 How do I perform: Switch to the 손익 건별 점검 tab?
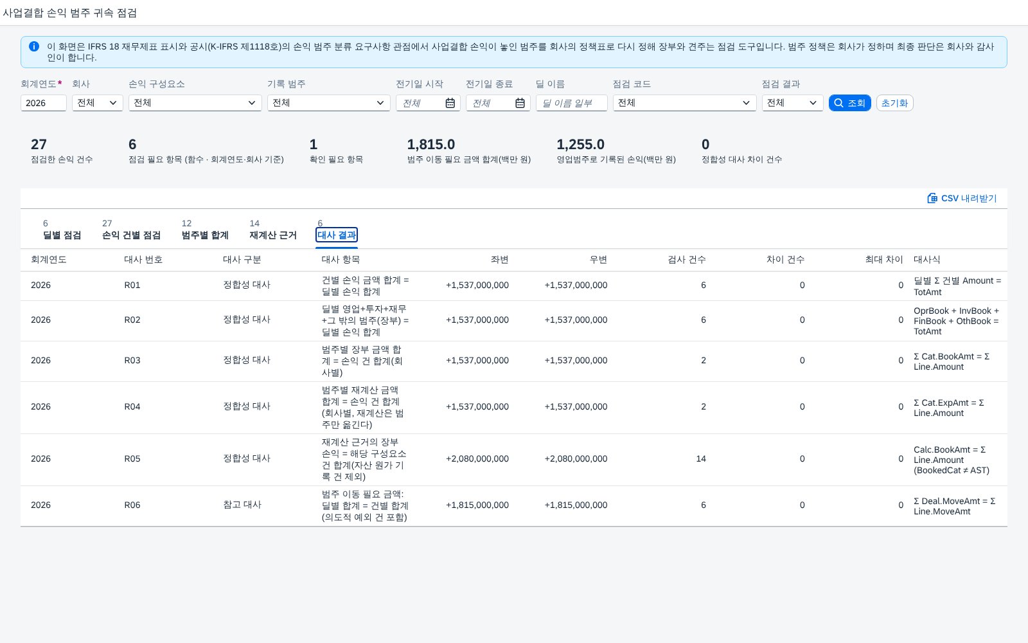coord(131,235)
